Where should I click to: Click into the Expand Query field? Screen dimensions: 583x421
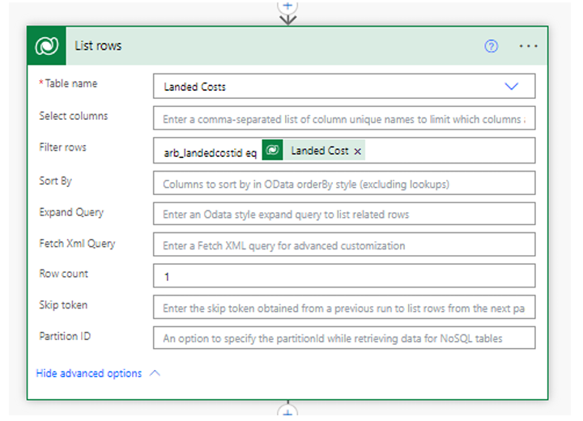point(344,214)
